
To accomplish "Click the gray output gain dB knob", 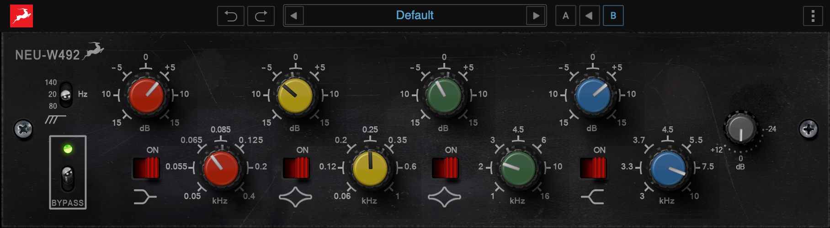I will [740, 129].
